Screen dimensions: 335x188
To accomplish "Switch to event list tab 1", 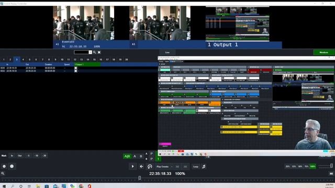I will [x=4, y=60].
